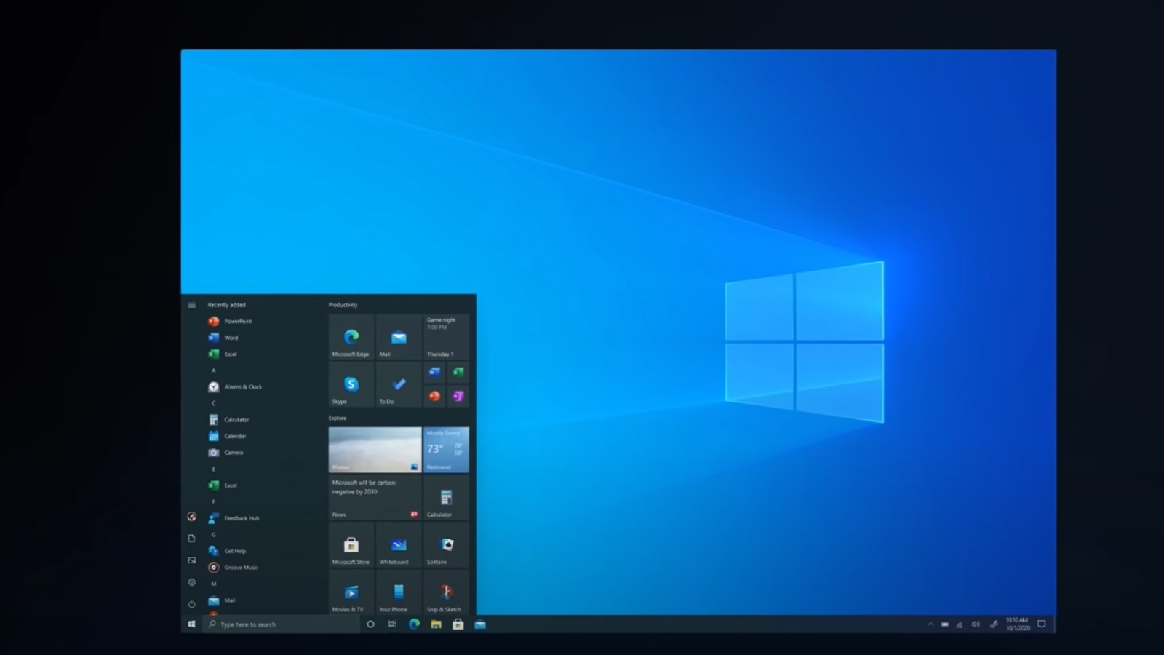
Task: Open Groove Music from the app list
Action: [233, 568]
